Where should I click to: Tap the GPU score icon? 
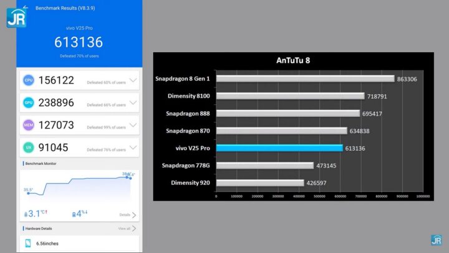click(29, 102)
